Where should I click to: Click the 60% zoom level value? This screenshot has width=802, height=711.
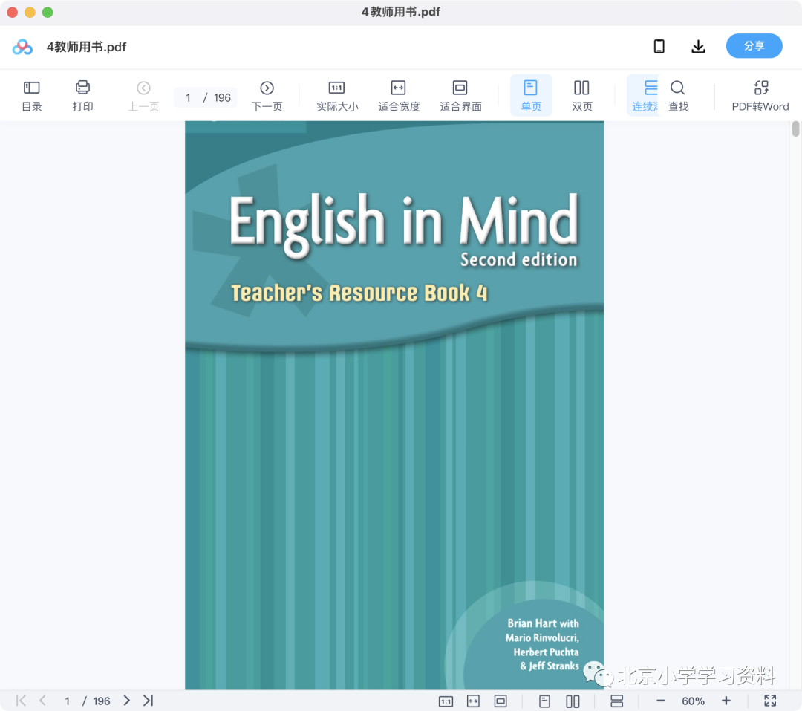(693, 701)
